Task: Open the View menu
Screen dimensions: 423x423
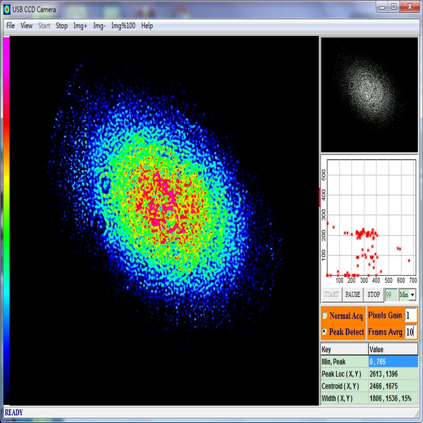Action: [26, 25]
